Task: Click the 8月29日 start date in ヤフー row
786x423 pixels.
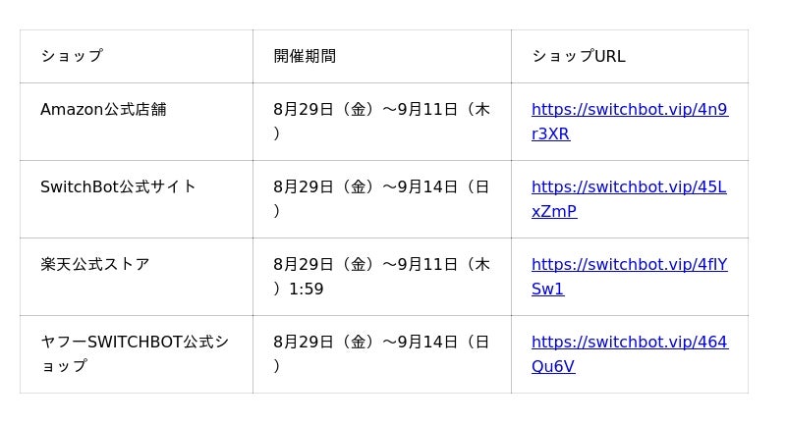Action: click(x=299, y=343)
